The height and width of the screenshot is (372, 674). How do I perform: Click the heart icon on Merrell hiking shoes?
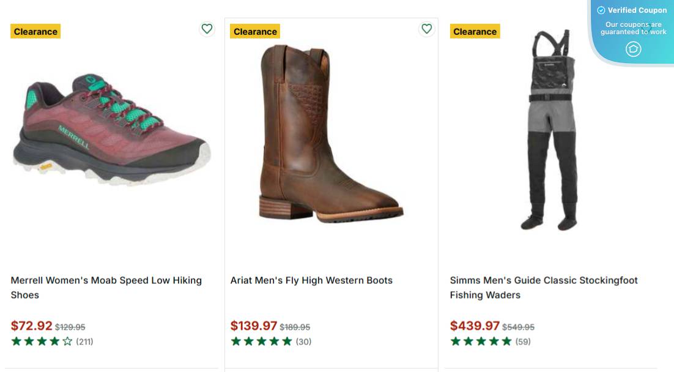[206, 28]
